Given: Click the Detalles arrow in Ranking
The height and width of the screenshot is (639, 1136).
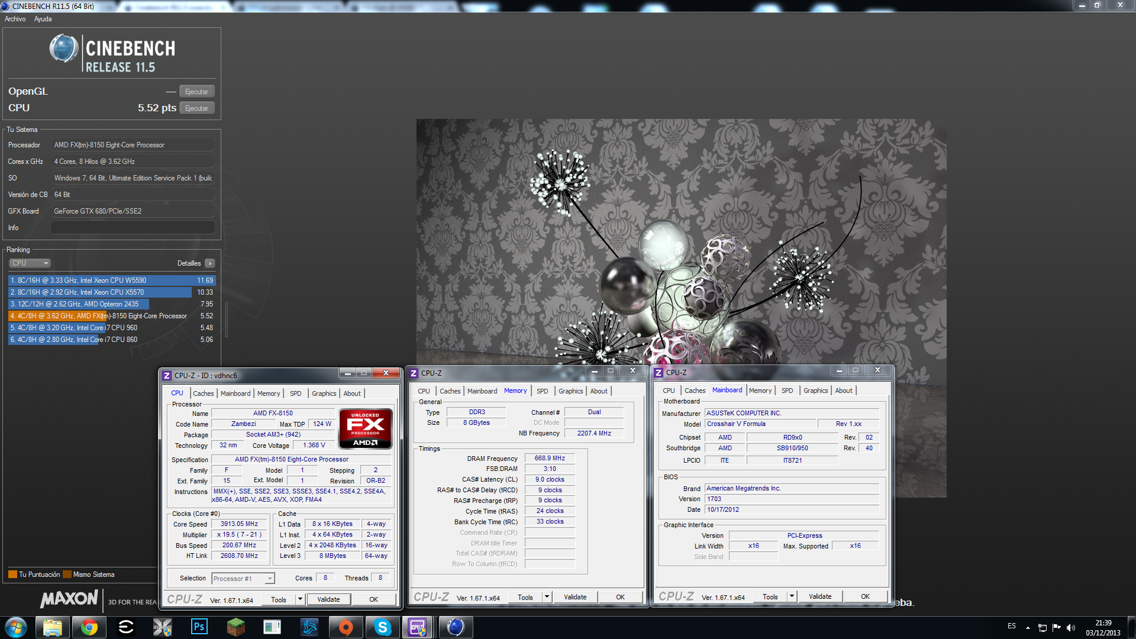Looking at the screenshot, I should 210,263.
